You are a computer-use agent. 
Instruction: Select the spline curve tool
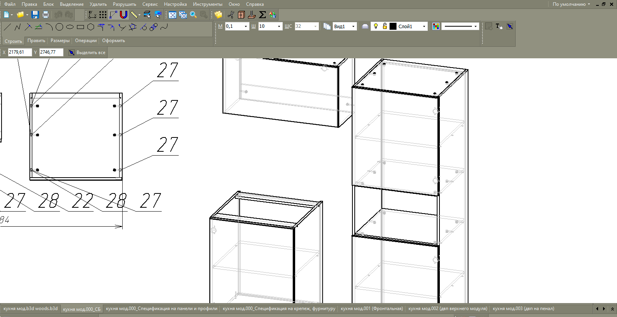click(164, 27)
